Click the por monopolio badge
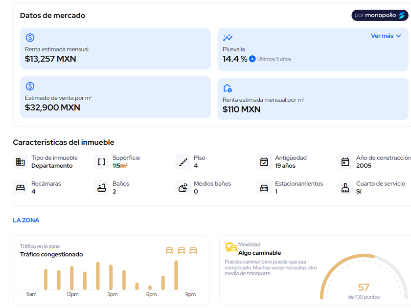The image size is (411, 308). (x=380, y=15)
